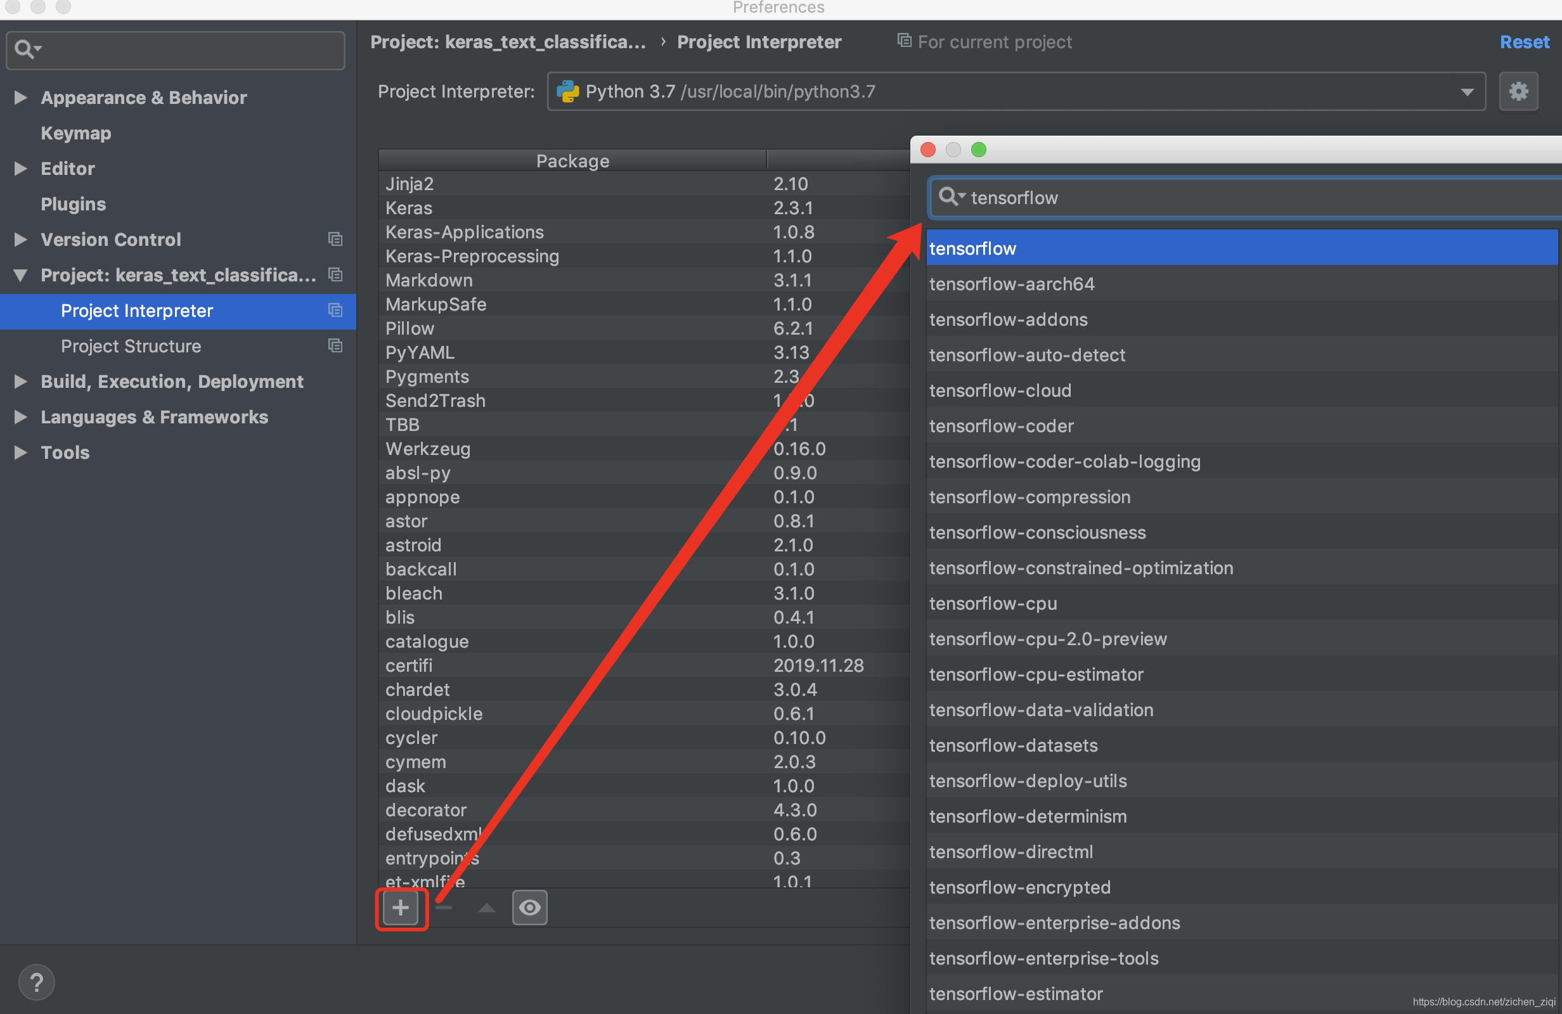The height and width of the screenshot is (1014, 1562).
Task: Click the copy icon beside Version Control
Action: pyautogui.click(x=335, y=240)
